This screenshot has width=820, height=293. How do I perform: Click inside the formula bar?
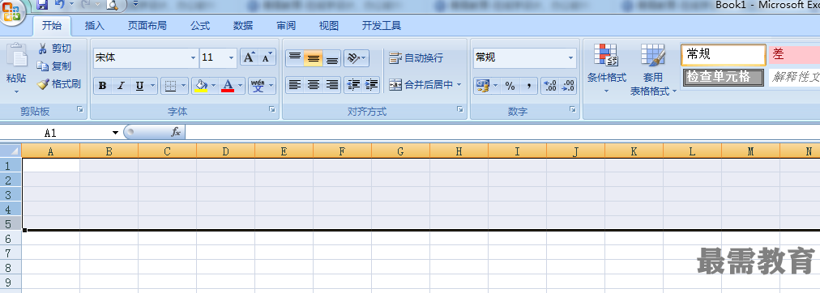point(502,132)
